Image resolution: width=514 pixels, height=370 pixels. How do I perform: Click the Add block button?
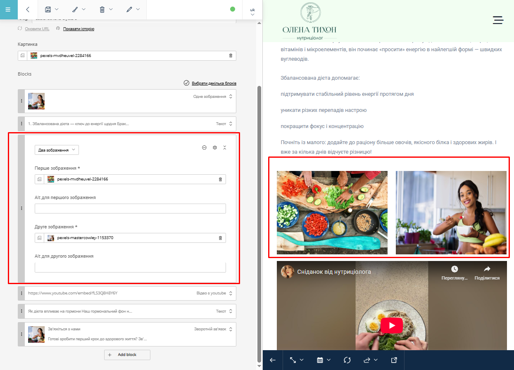(127, 355)
